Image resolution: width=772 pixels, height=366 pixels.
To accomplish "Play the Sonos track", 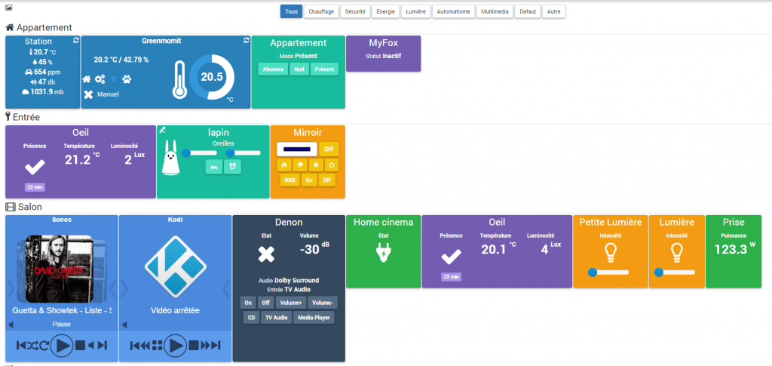I will tap(62, 346).
